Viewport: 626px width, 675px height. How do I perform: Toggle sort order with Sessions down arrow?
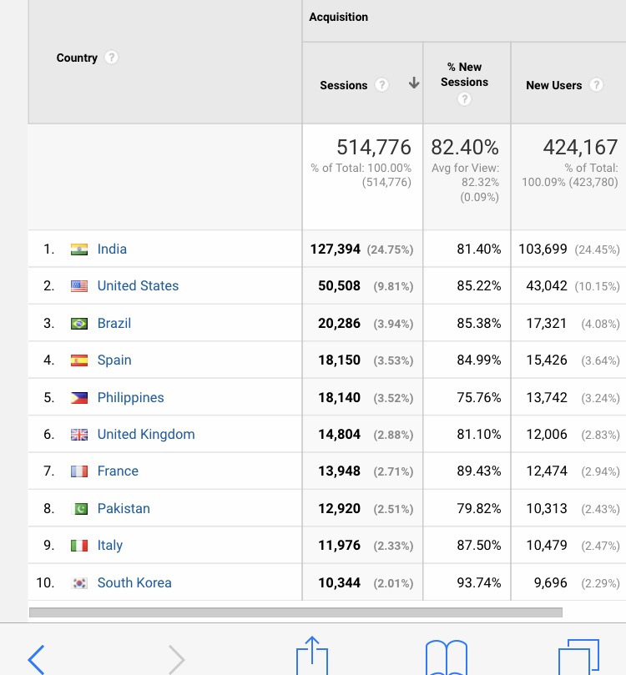coord(413,84)
